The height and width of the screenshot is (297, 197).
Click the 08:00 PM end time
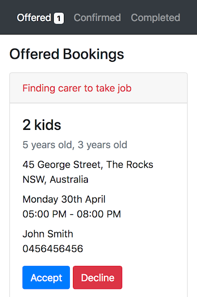point(99,214)
